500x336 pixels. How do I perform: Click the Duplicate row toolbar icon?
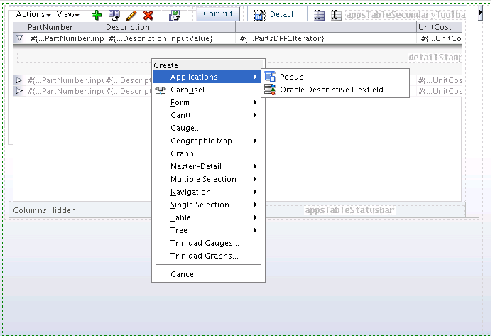(x=114, y=15)
